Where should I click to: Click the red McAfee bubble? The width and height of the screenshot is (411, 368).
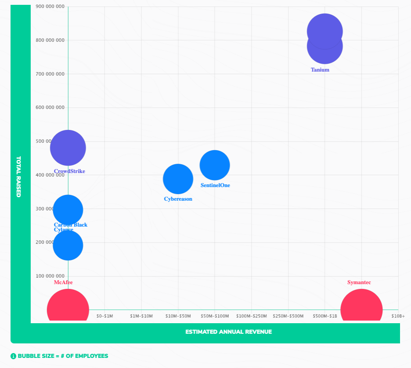coord(68,307)
